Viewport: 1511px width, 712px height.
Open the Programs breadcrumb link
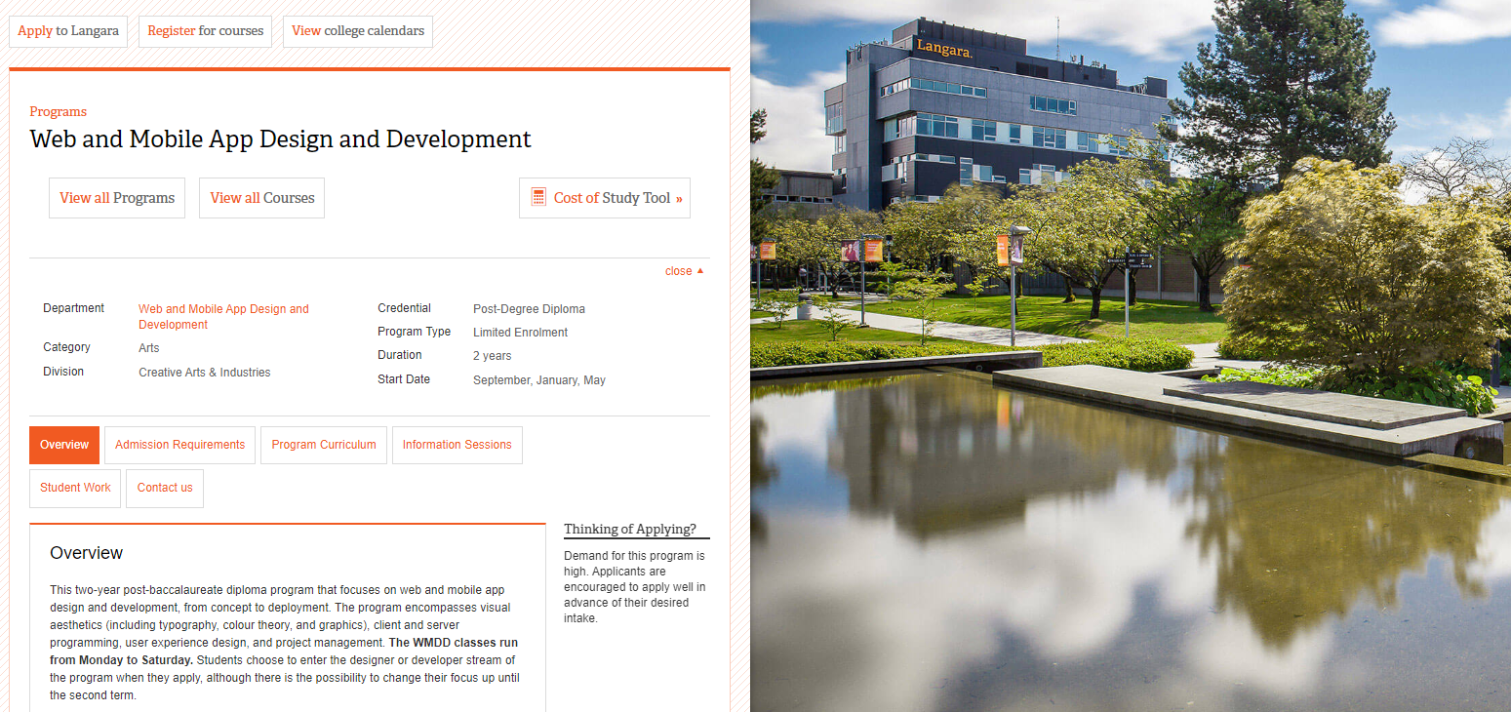(x=58, y=111)
